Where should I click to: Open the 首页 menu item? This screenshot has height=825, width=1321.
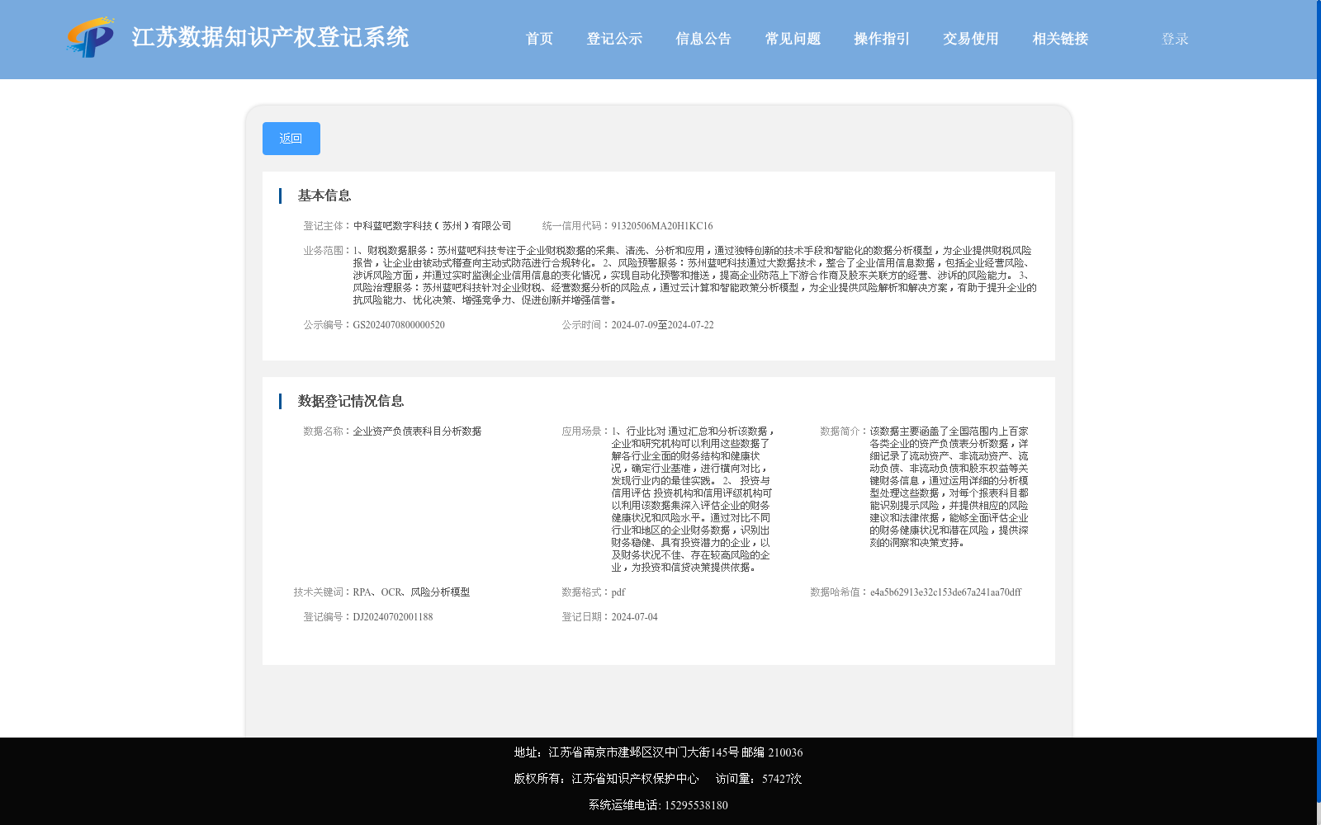tap(539, 39)
